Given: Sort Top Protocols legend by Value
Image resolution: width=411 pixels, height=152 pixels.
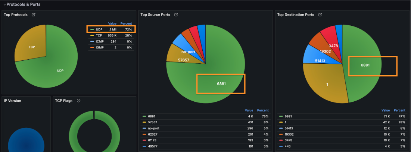Looking at the screenshot, I should 112,23.
